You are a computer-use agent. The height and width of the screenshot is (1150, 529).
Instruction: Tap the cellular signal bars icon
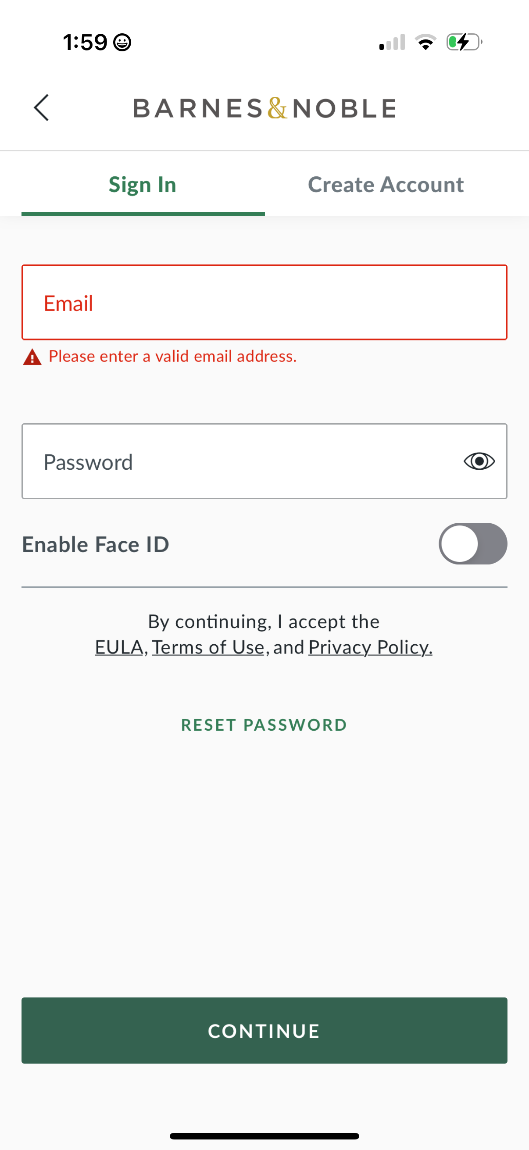click(x=392, y=43)
